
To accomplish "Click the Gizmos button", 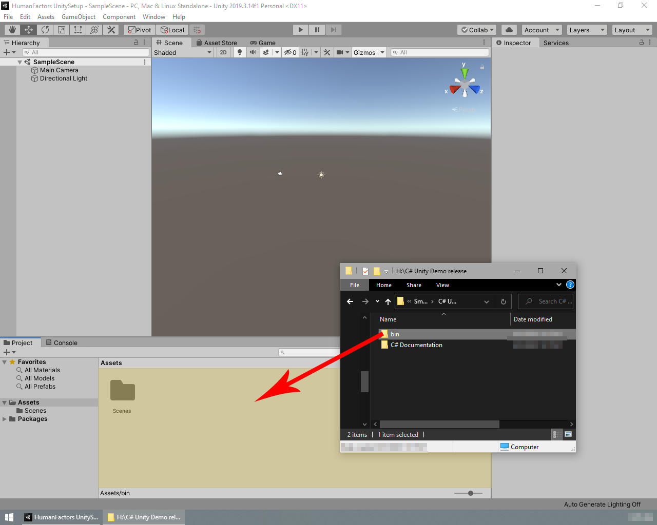I will click(x=364, y=52).
